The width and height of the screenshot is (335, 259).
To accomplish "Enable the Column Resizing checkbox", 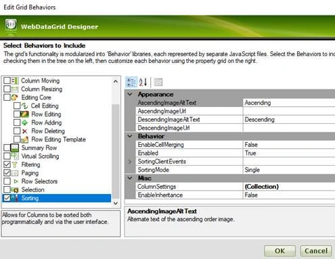I will click(7, 89).
